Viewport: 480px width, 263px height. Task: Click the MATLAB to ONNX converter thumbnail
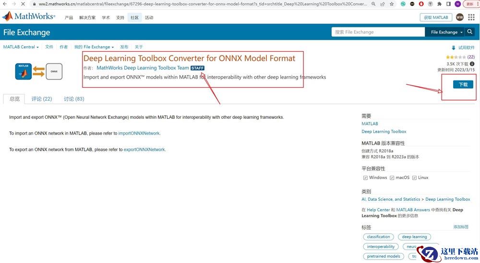coord(39,71)
